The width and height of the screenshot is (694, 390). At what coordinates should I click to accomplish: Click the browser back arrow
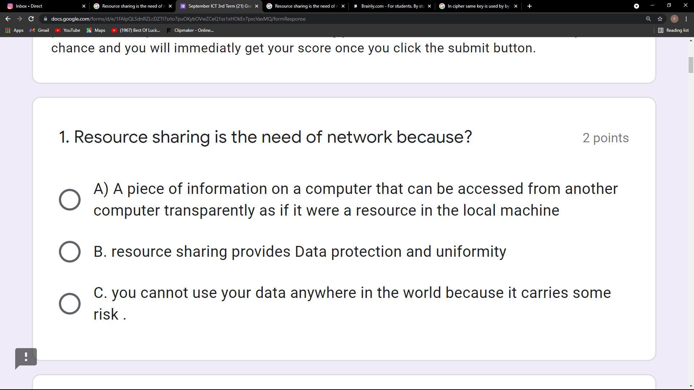coord(8,19)
